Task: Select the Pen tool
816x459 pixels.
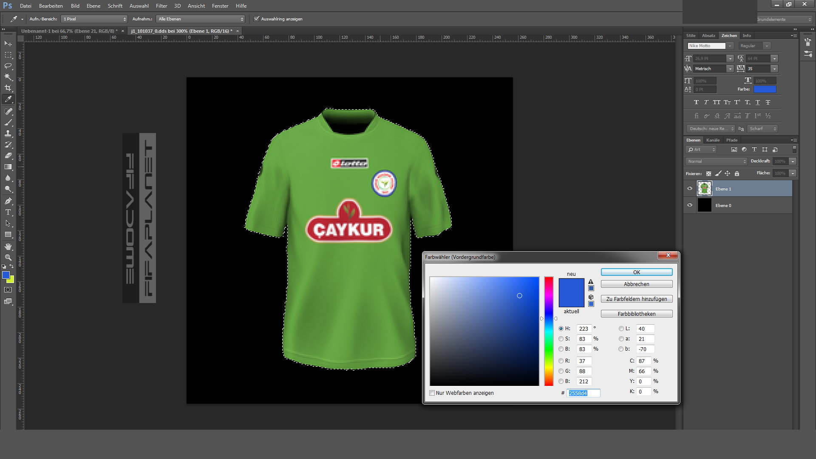Action: [x=8, y=201]
